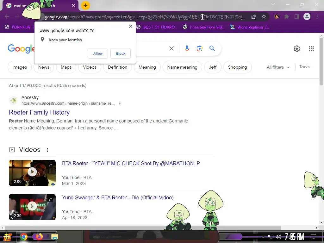Open Google quick settings gear

[x=297, y=48]
